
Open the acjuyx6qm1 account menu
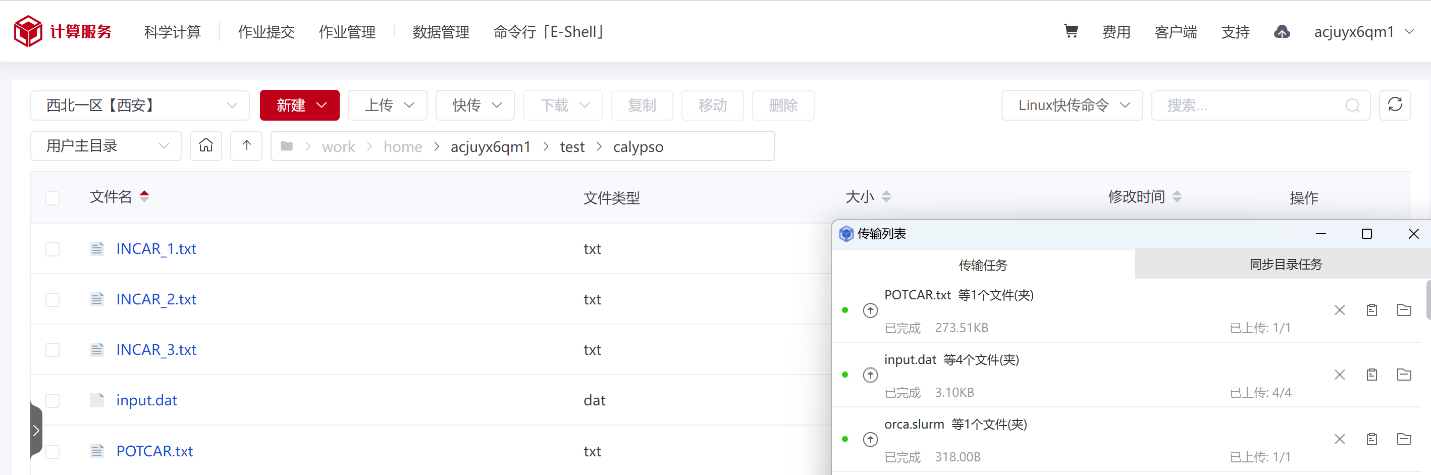click(x=1363, y=32)
